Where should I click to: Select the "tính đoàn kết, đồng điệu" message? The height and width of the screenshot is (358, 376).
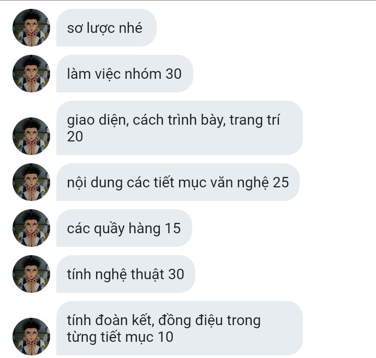click(179, 328)
